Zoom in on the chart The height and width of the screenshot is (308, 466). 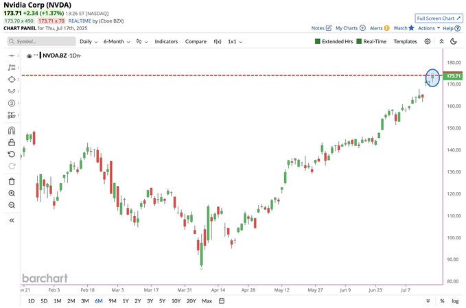12,193
